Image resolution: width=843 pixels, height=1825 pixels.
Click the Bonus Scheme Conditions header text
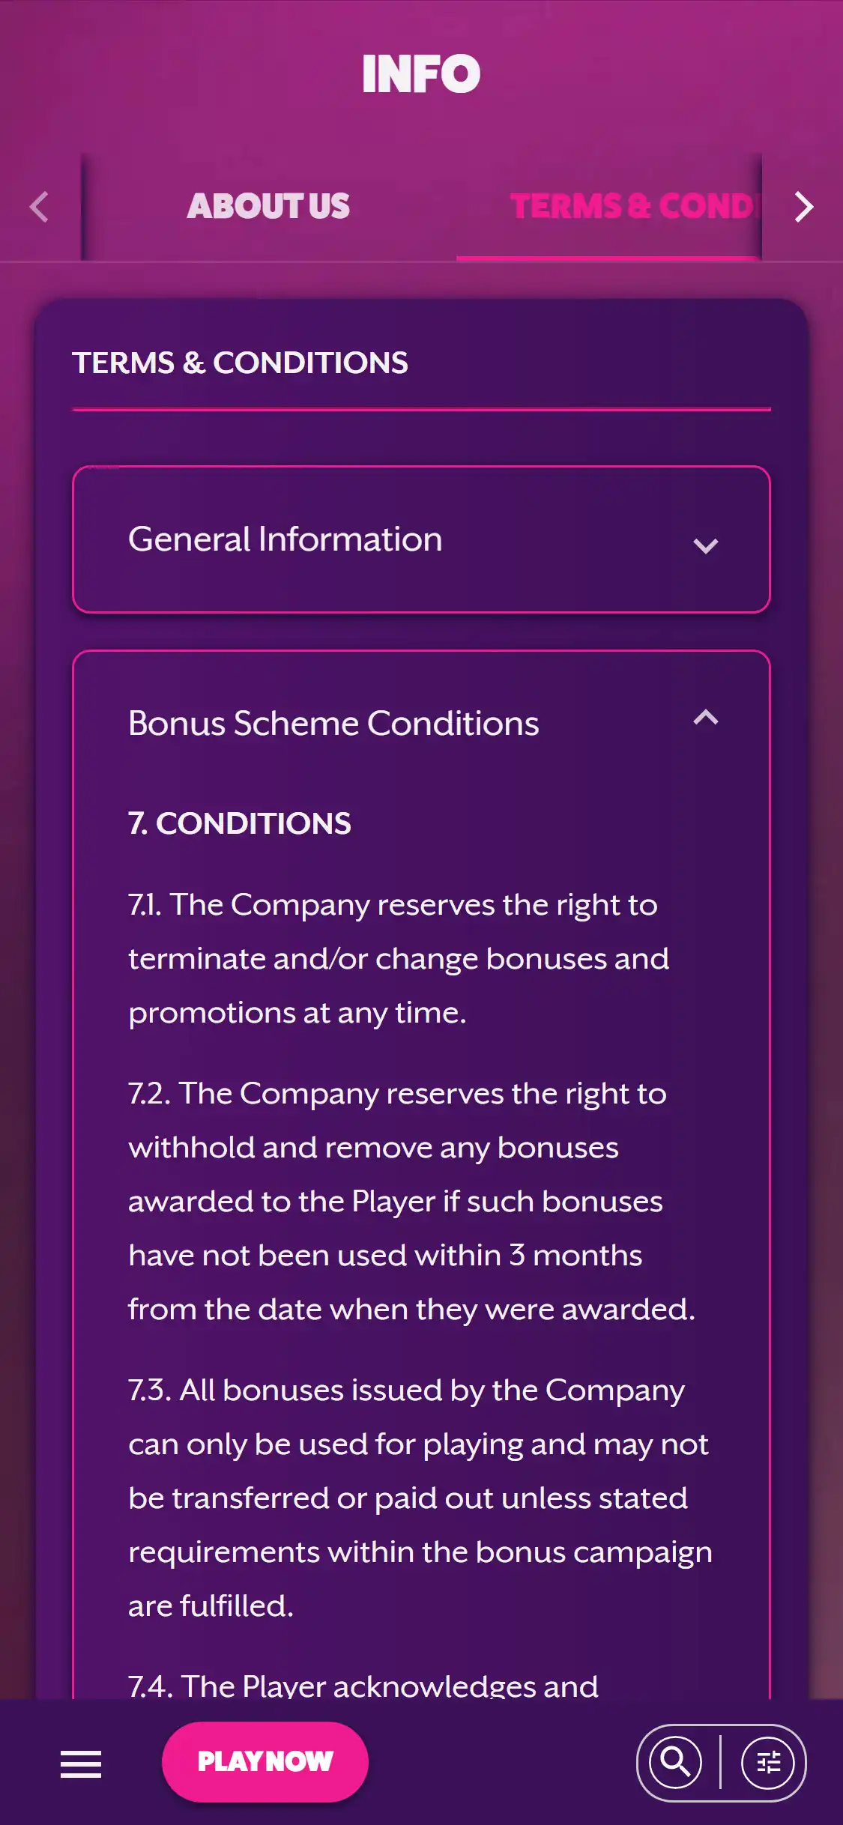click(333, 724)
